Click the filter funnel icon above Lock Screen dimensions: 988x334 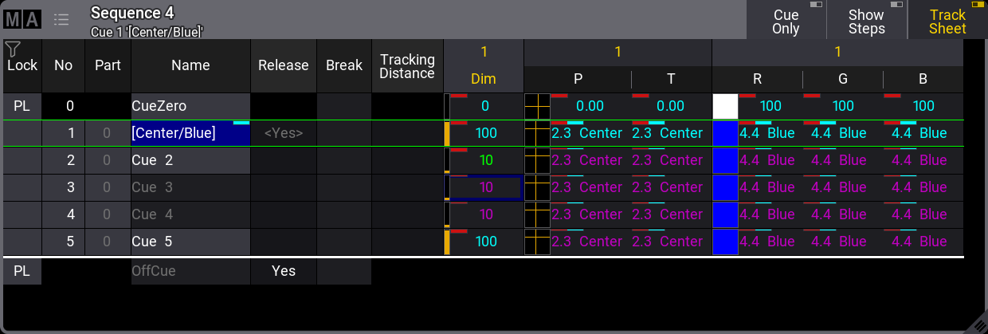click(12, 49)
